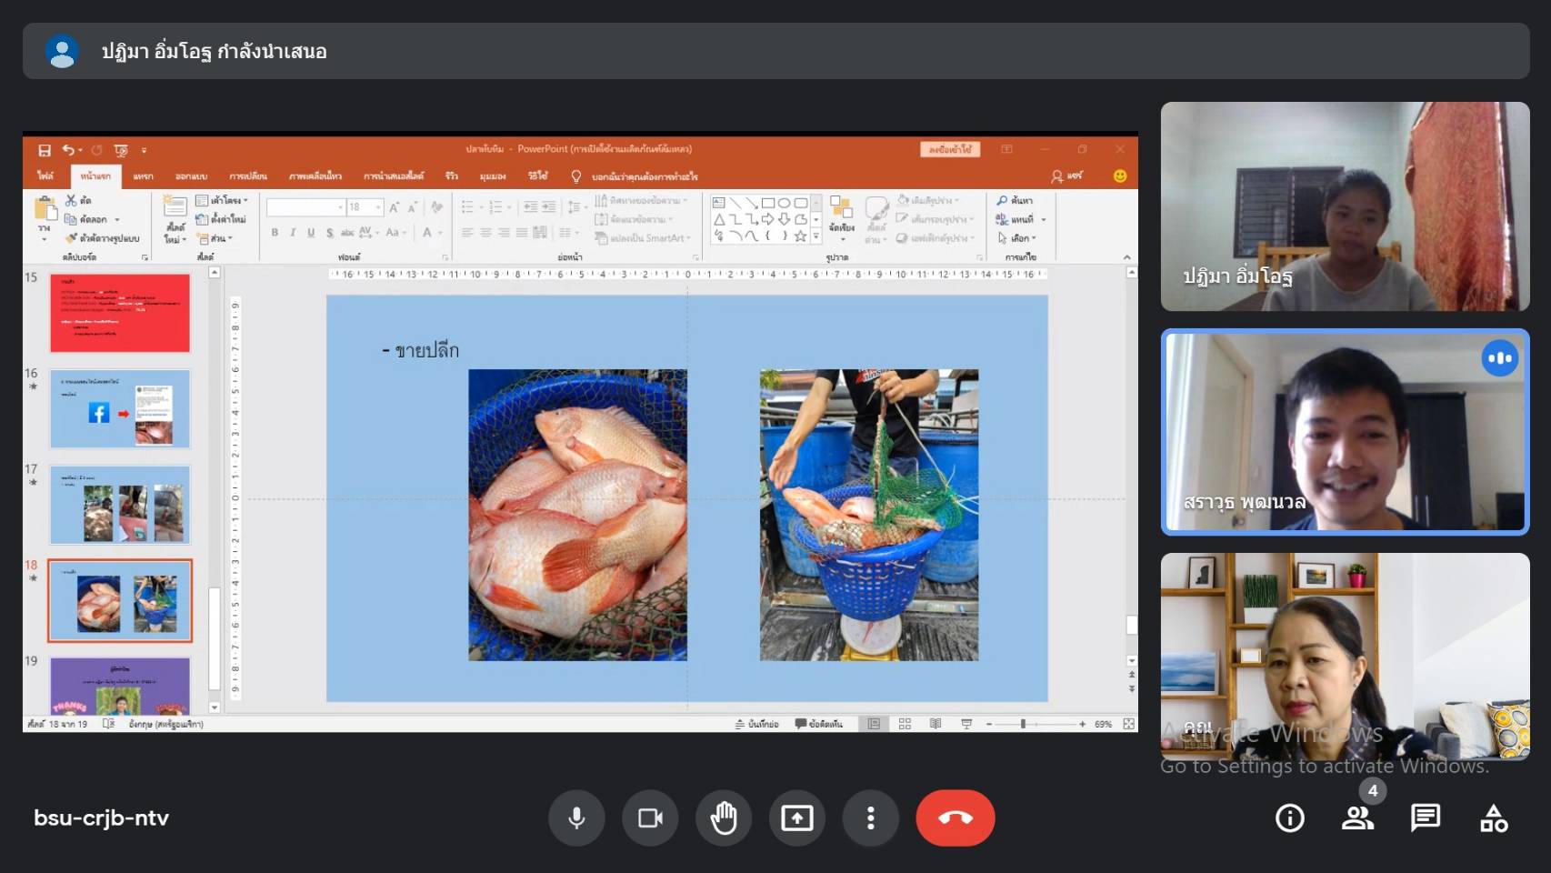The width and height of the screenshot is (1551, 873).
Task: Open the activities shapes icon
Action: [1494, 818]
